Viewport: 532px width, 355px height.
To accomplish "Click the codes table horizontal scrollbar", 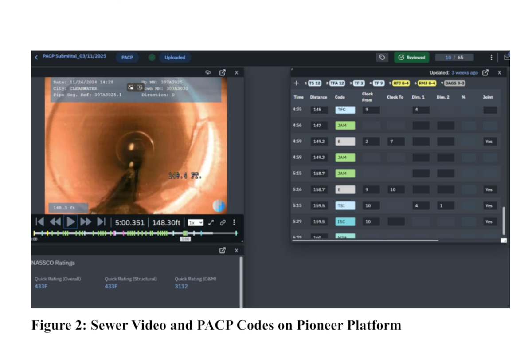I will click(x=365, y=241).
